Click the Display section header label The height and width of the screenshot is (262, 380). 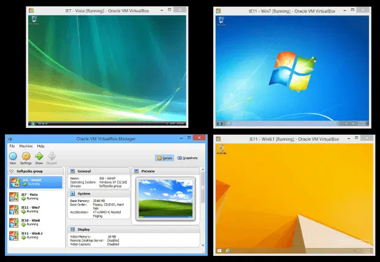83,230
